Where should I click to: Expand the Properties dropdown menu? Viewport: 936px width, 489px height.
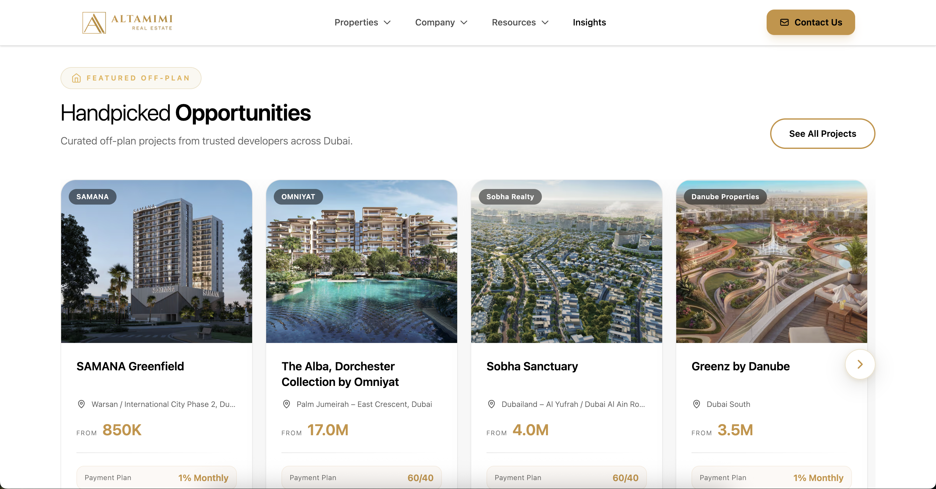362,23
